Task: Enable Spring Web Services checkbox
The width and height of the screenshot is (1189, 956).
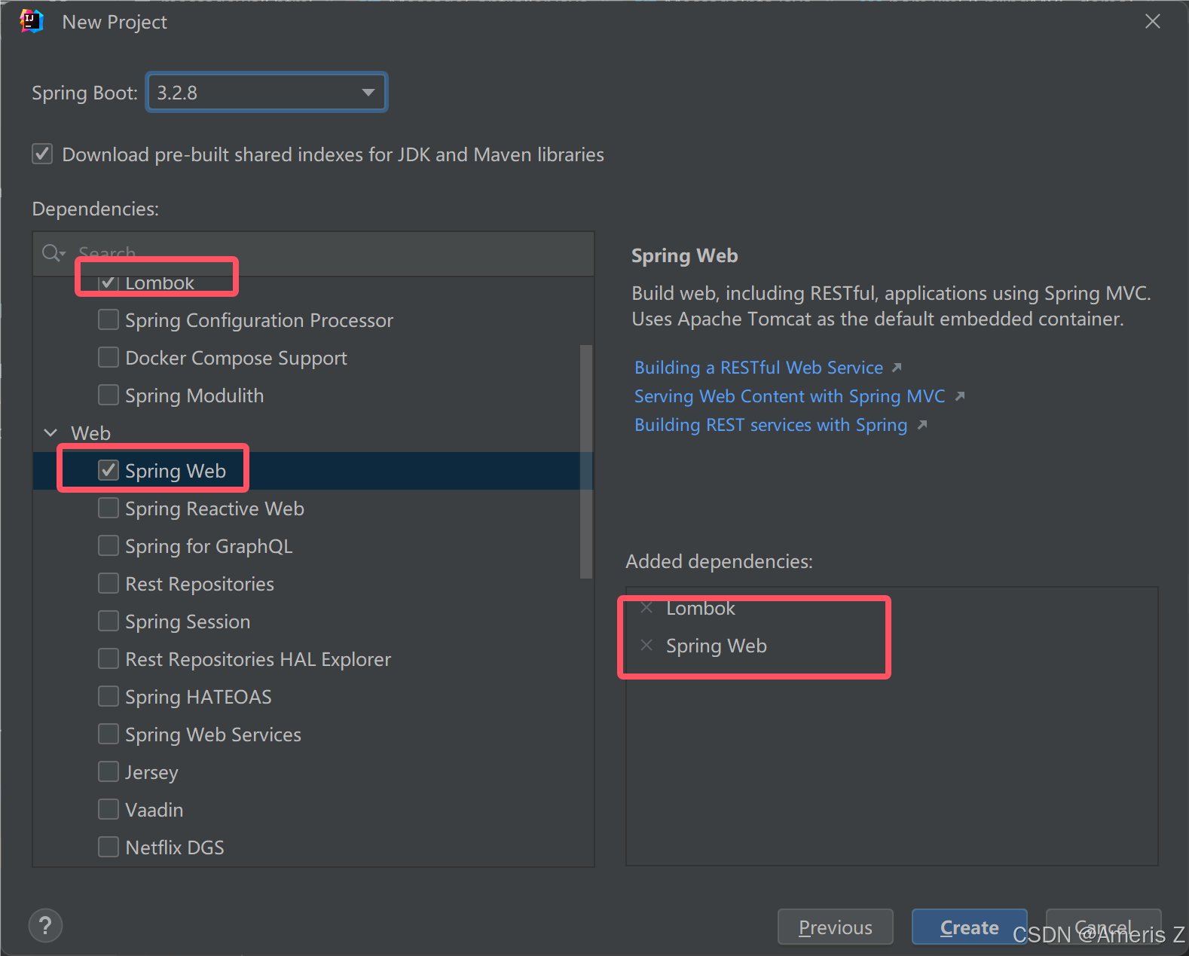Action: (109, 734)
